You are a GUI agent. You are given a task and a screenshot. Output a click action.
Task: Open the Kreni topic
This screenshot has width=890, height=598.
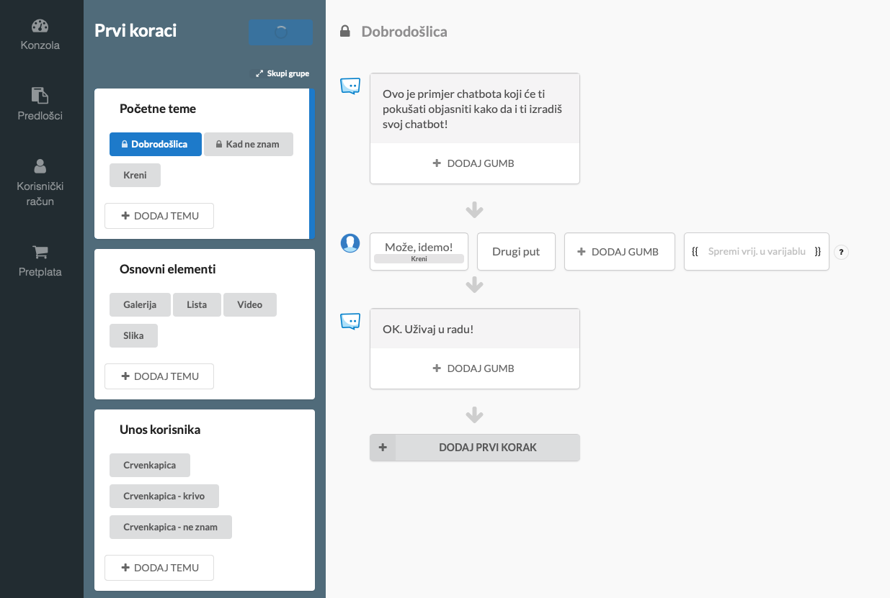pos(135,175)
